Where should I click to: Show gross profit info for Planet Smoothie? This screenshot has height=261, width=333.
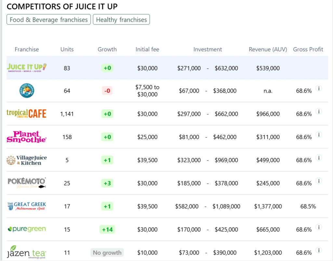319,135
